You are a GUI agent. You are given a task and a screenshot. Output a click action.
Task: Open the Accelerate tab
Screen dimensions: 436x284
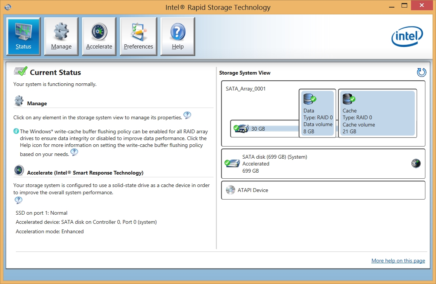(99, 37)
